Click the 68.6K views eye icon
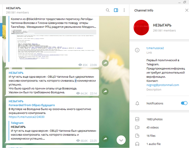Image resolution: width=189 pixels, height=148 pixels. pos(78,141)
